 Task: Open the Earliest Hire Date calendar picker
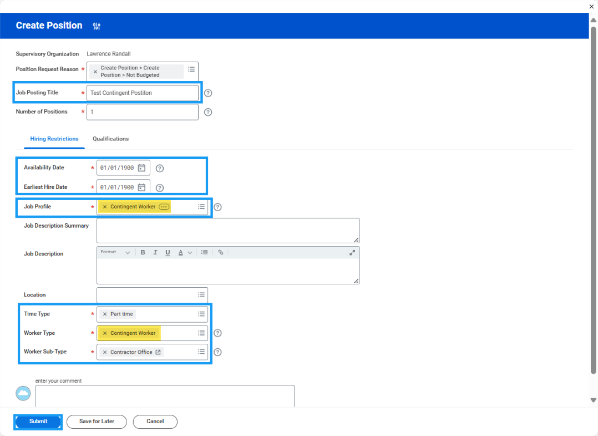142,187
